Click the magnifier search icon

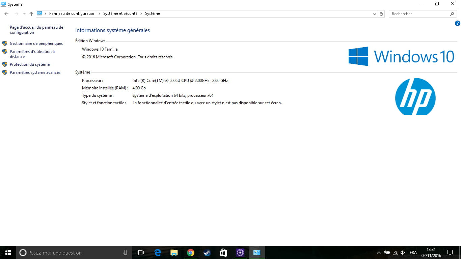tap(452, 14)
